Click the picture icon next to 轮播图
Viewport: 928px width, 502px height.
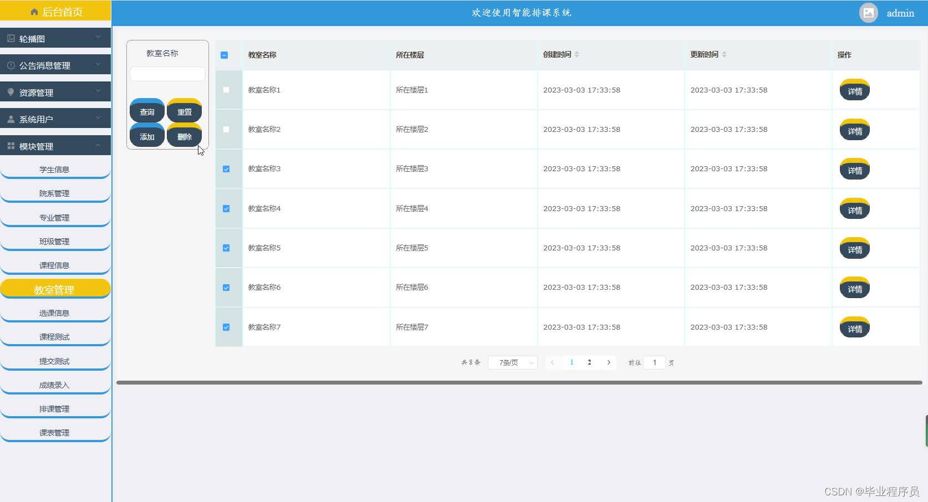[11, 38]
